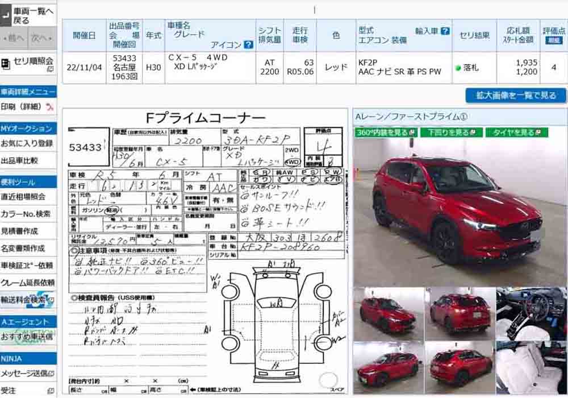Screen dimensions: 568x398
Task: Select お気に入り登録 in sidebar
Action: (x=27, y=143)
